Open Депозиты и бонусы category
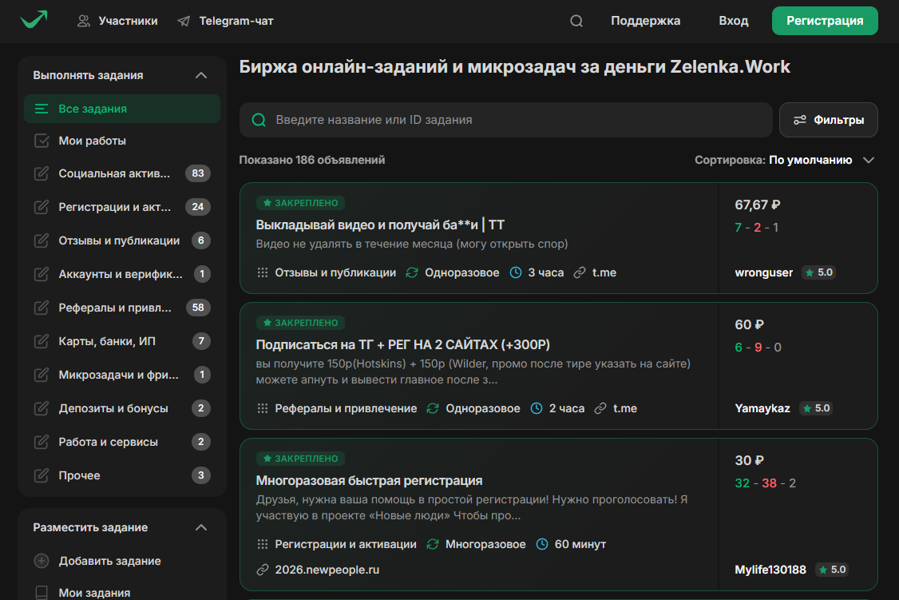Viewport: 899px width, 600px height. point(122,408)
